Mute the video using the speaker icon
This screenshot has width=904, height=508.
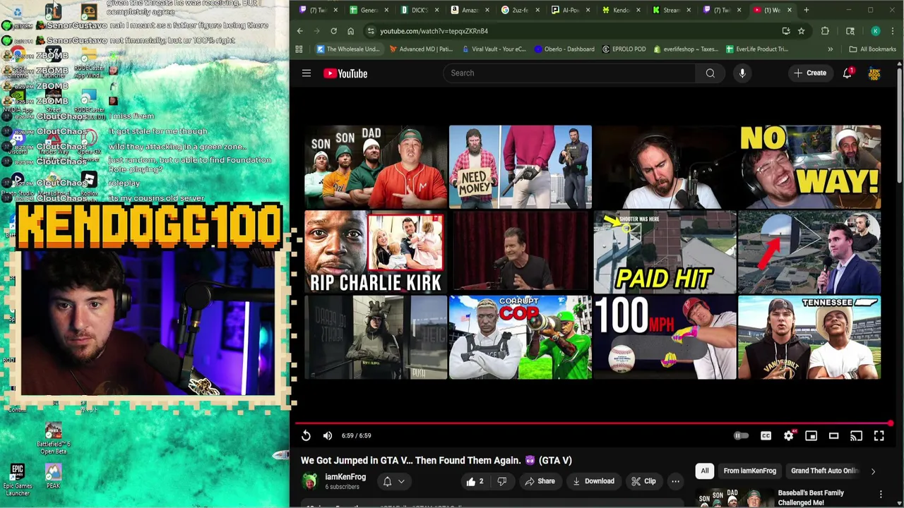click(328, 435)
